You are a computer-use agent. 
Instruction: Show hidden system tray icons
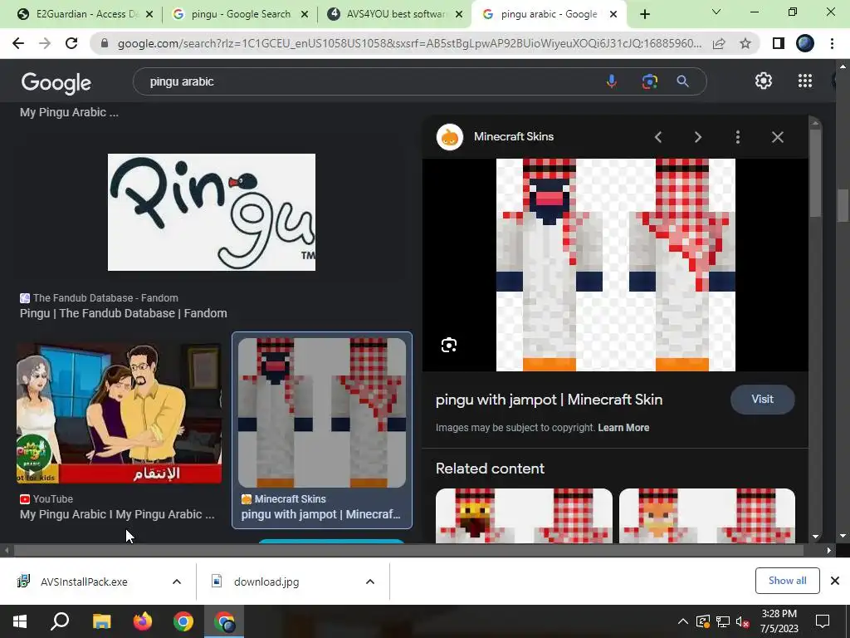tap(682, 621)
